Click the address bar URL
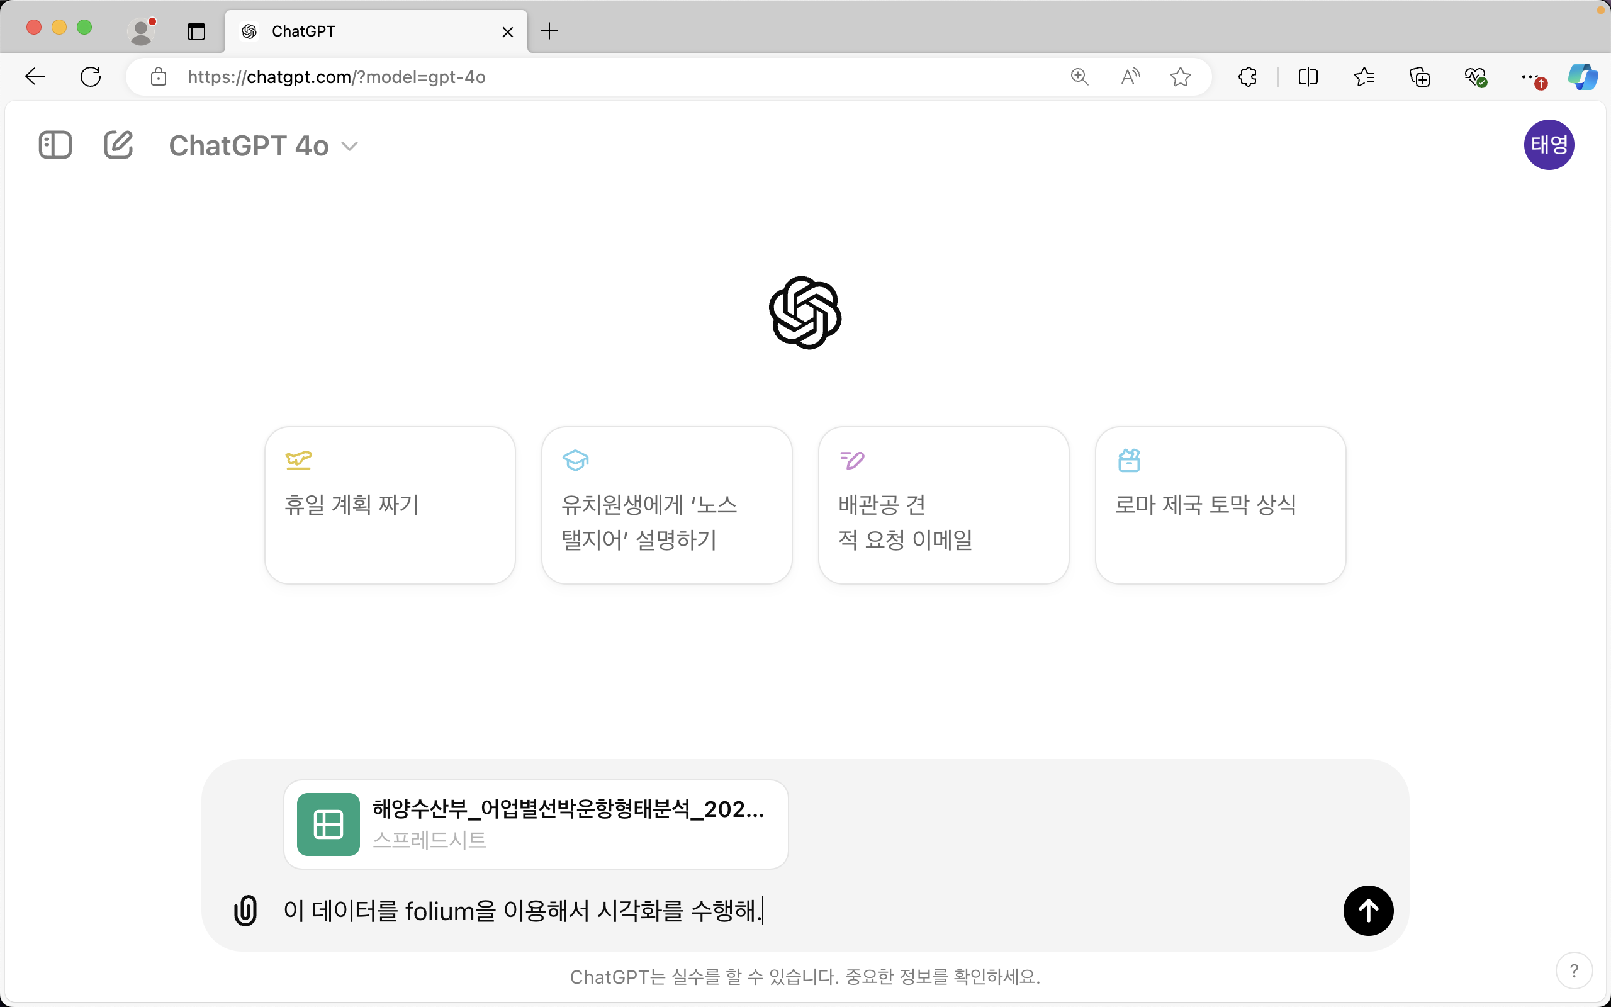 337,77
